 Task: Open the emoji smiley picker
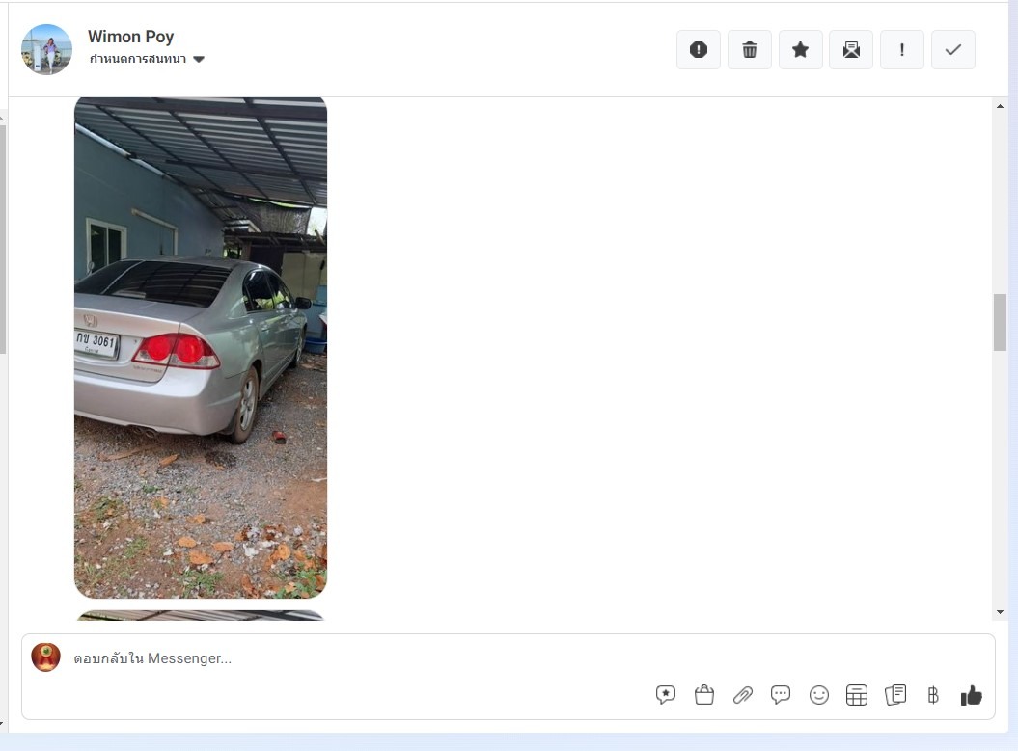pos(818,695)
